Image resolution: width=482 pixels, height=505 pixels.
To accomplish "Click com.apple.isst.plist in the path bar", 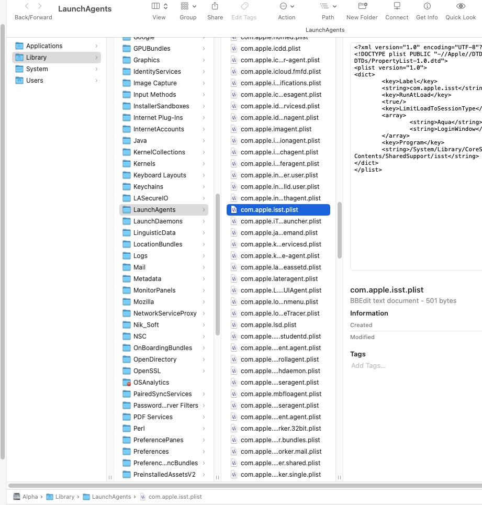I will pyautogui.click(x=171, y=497).
